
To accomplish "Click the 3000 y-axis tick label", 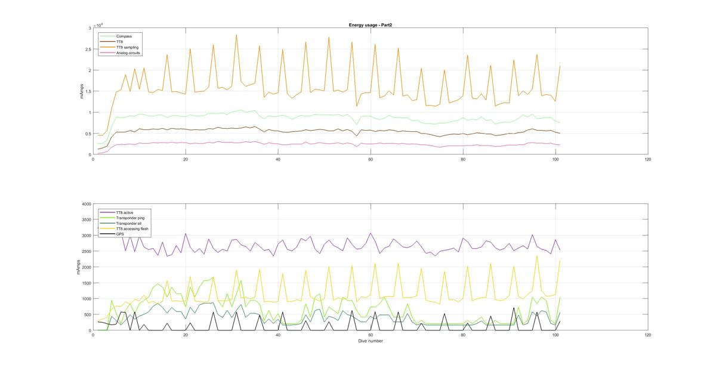I will (x=87, y=236).
